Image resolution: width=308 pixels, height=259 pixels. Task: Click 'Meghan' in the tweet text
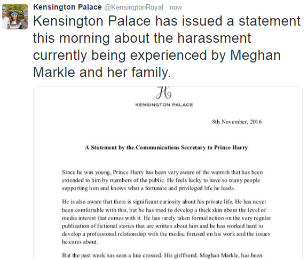(255, 55)
